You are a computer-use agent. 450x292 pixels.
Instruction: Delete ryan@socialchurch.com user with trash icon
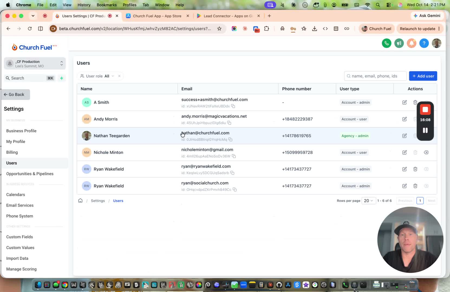point(415,186)
